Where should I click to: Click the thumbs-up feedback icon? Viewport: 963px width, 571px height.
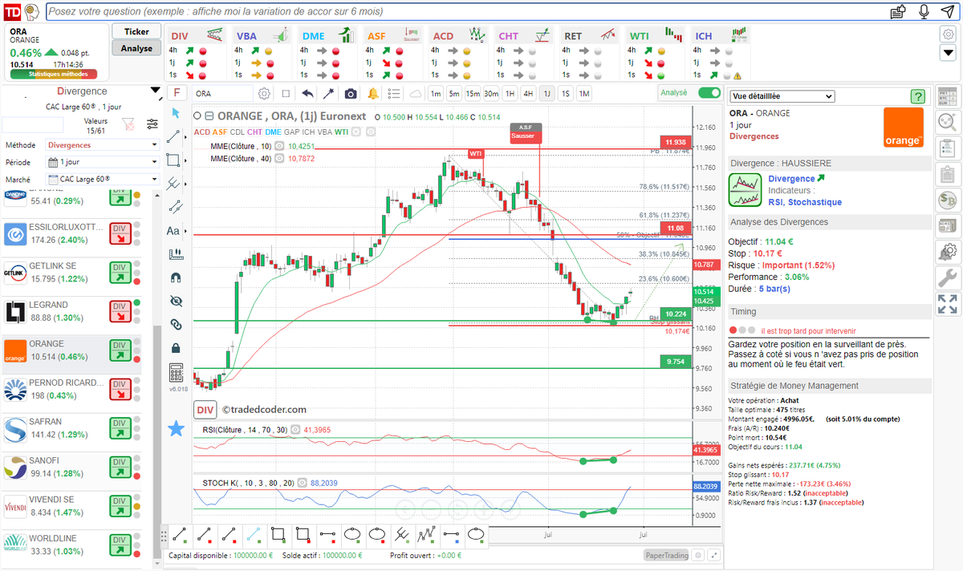point(899,11)
